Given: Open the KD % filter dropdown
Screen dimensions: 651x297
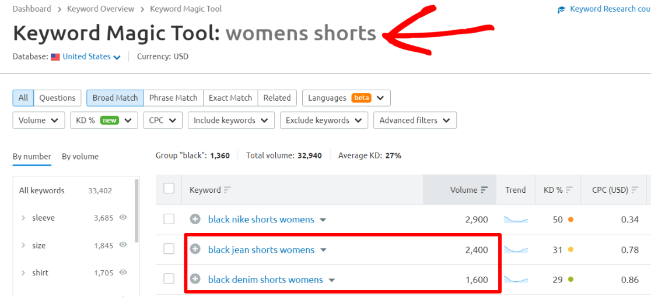Looking at the screenshot, I should pyautogui.click(x=104, y=120).
